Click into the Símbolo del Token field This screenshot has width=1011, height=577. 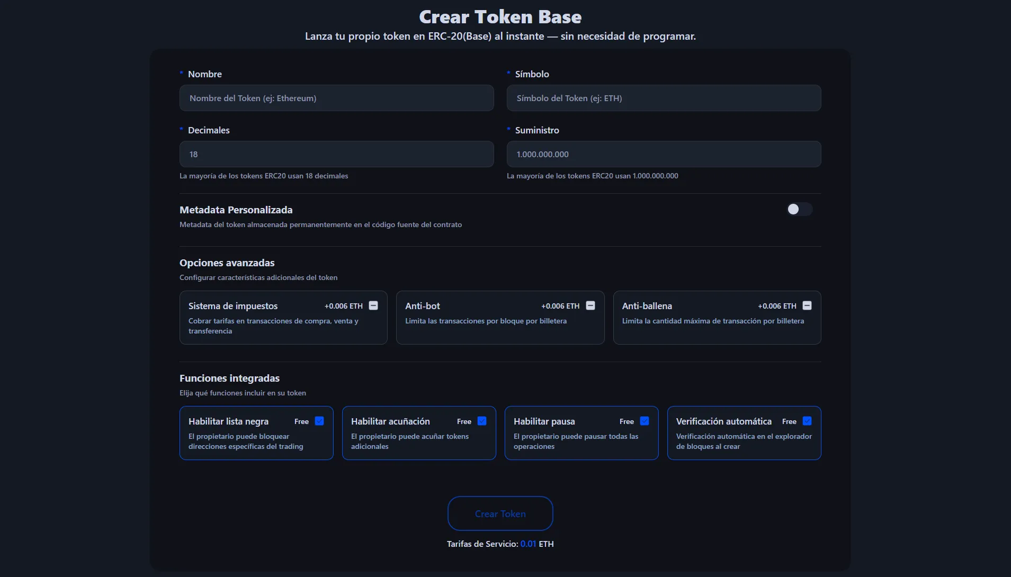(x=664, y=98)
